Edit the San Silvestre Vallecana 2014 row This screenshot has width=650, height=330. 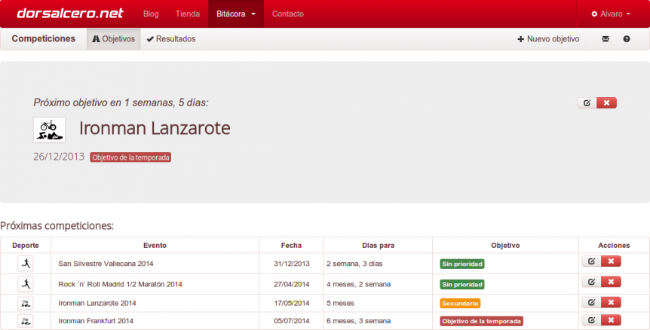click(591, 261)
